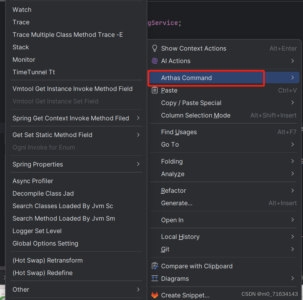Click the Paste clipboard icon
This screenshot has width=303, height=300.
pos(155,90)
